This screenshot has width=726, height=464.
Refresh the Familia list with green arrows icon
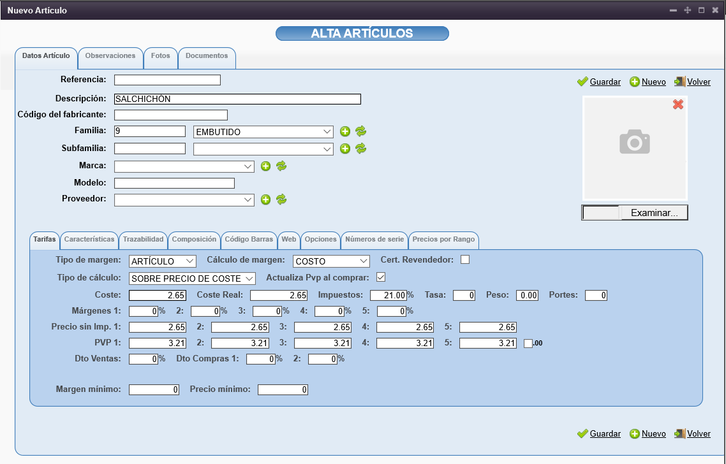coord(360,131)
